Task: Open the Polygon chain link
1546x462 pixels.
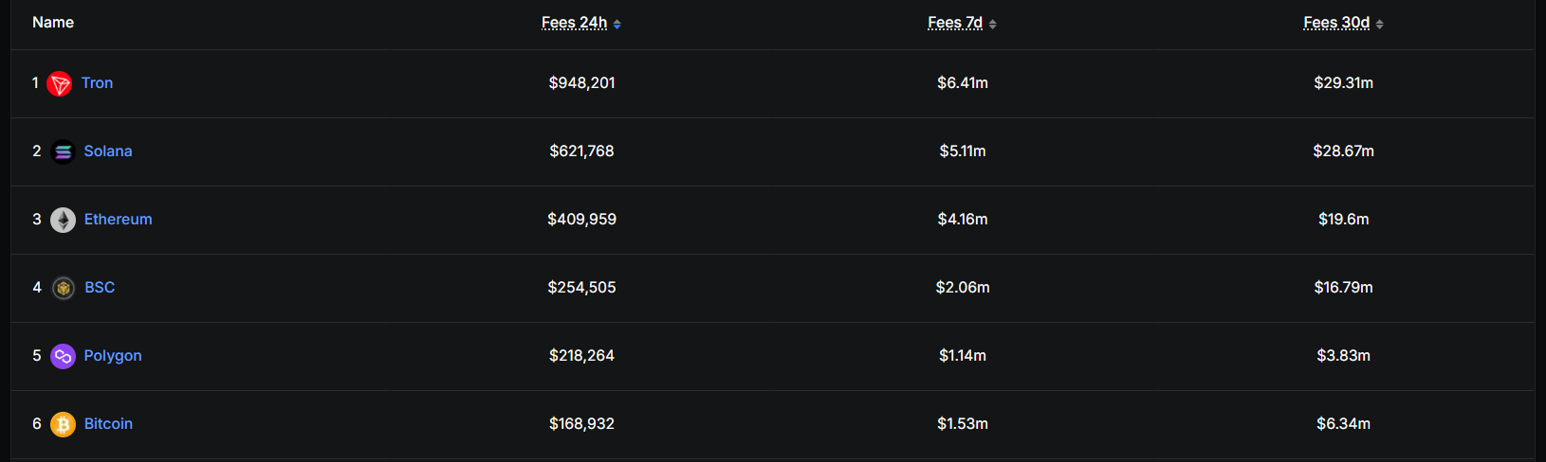Action: coord(113,356)
